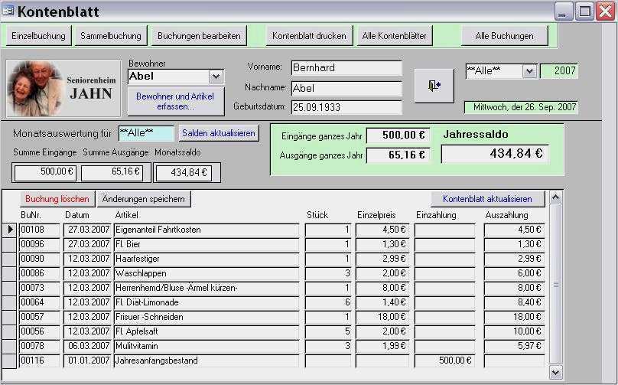Click Buchung löschen button
Screen dimensions: 618x385
[x=57, y=199]
